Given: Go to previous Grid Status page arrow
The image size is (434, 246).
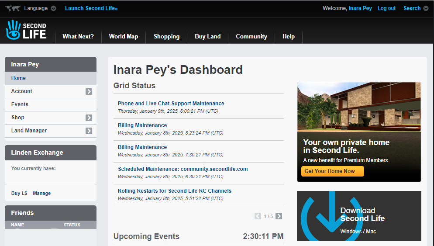Looking at the screenshot, I should [x=258, y=216].
